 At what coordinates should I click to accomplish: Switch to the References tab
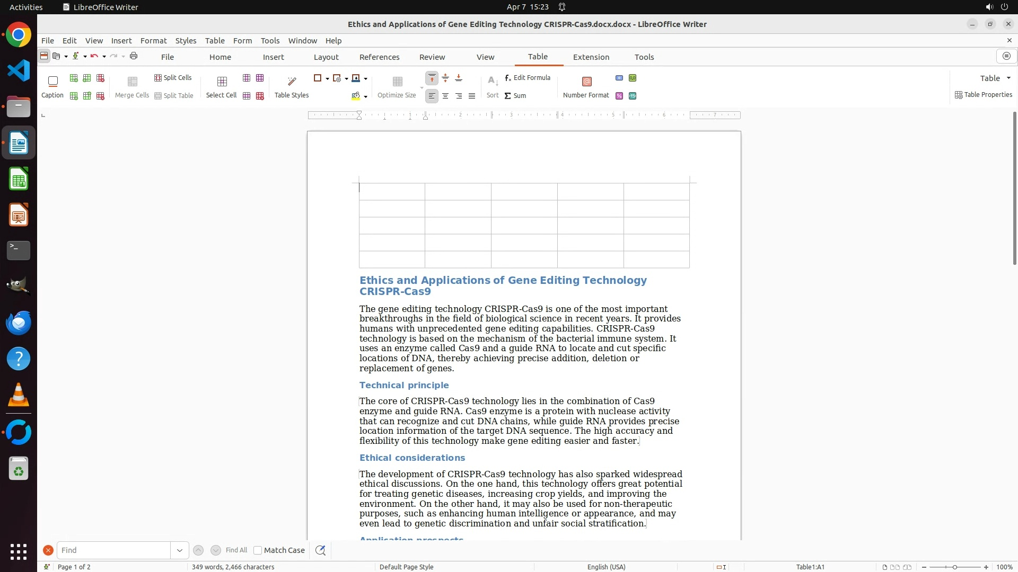coord(379,57)
